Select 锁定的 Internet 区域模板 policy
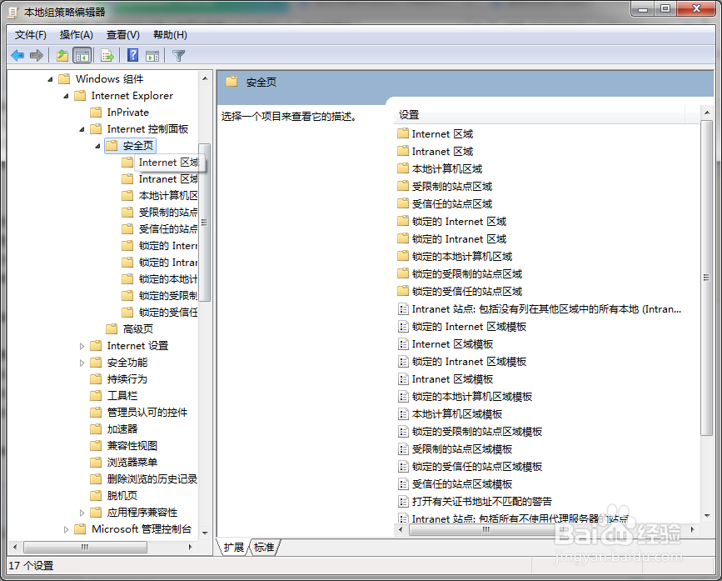This screenshot has width=722, height=581. pos(469,326)
